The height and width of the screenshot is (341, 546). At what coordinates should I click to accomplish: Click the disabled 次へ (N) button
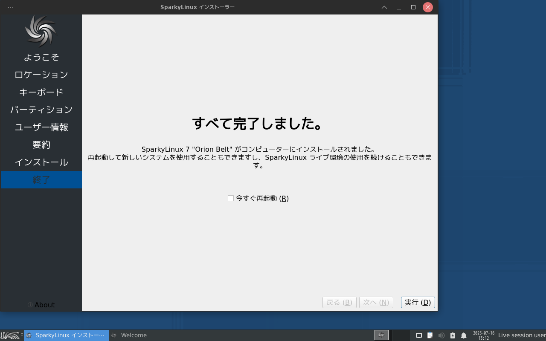(x=376, y=302)
